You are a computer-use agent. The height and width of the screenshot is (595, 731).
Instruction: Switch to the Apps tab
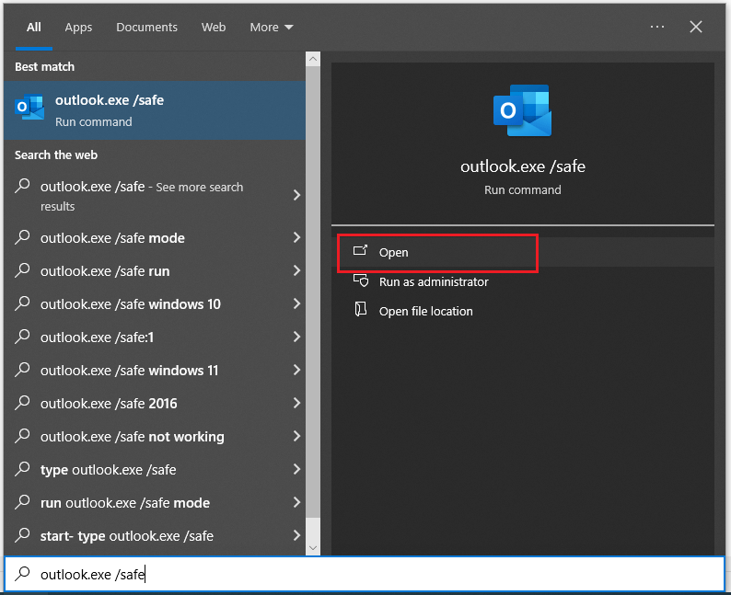pyautogui.click(x=78, y=28)
